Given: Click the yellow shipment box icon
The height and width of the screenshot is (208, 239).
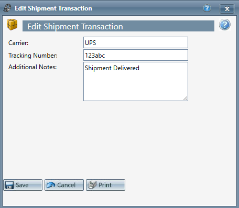Looking at the screenshot, I should click(x=12, y=25).
